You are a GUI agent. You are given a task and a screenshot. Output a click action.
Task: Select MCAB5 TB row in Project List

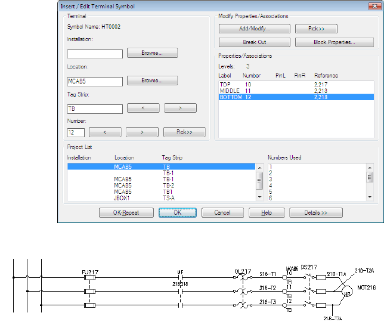point(161,167)
